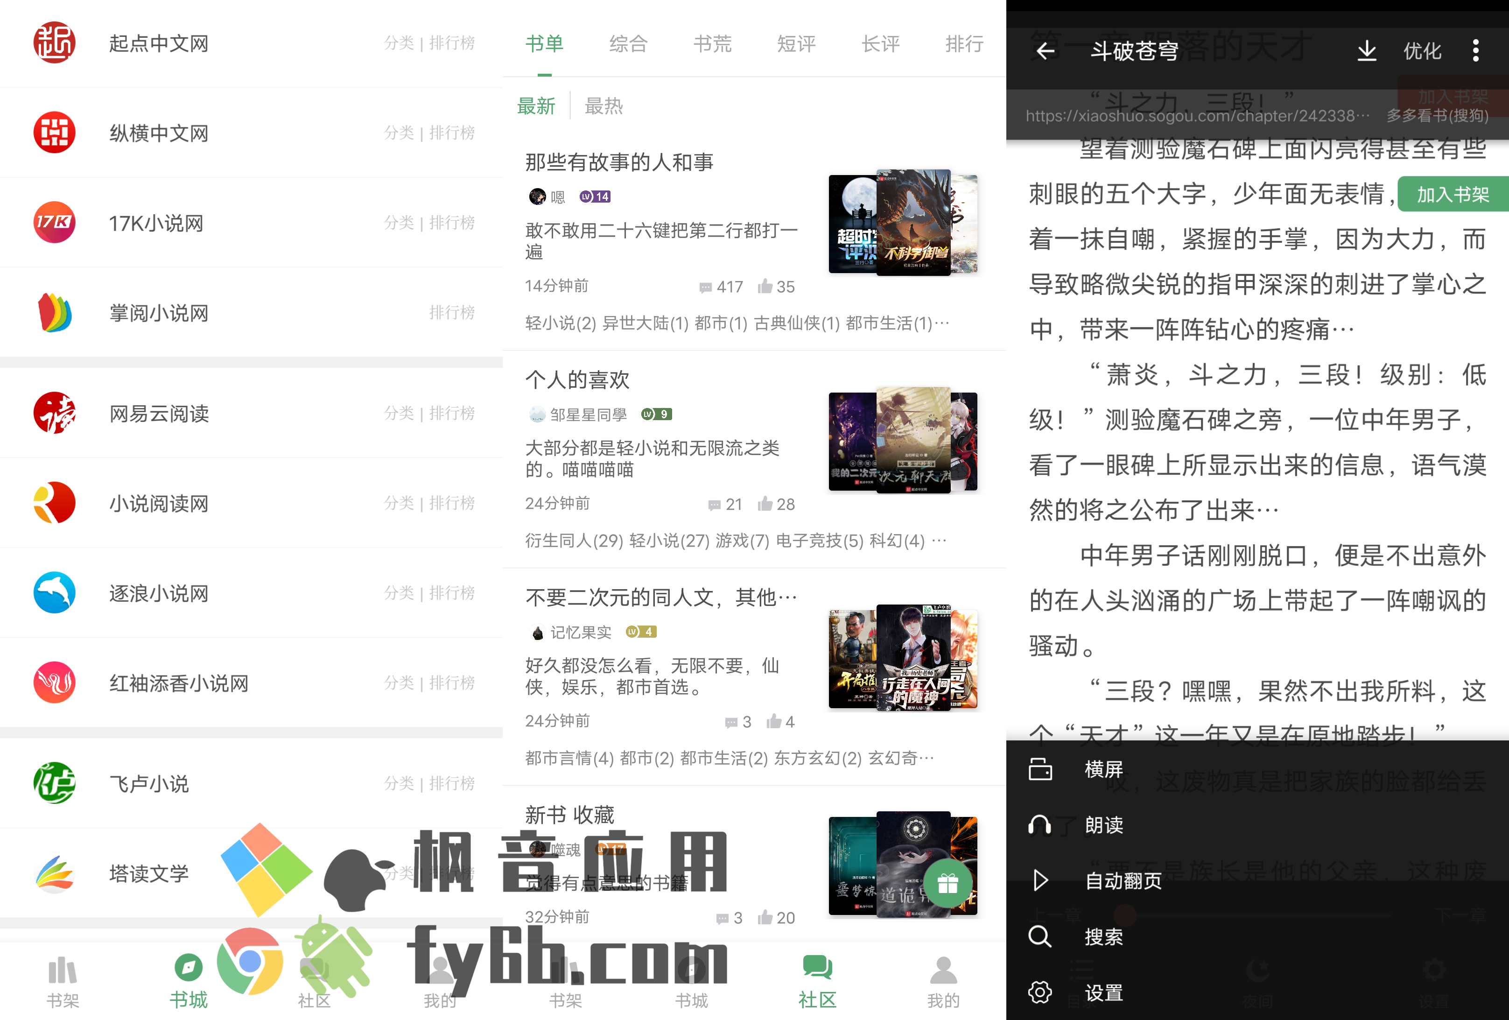Open 小说阅读网 list entry name
This screenshot has width=1509, height=1020.
tap(159, 503)
